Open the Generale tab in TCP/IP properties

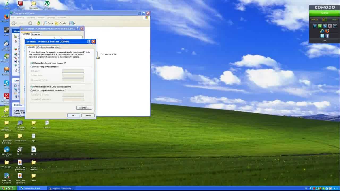point(31,47)
